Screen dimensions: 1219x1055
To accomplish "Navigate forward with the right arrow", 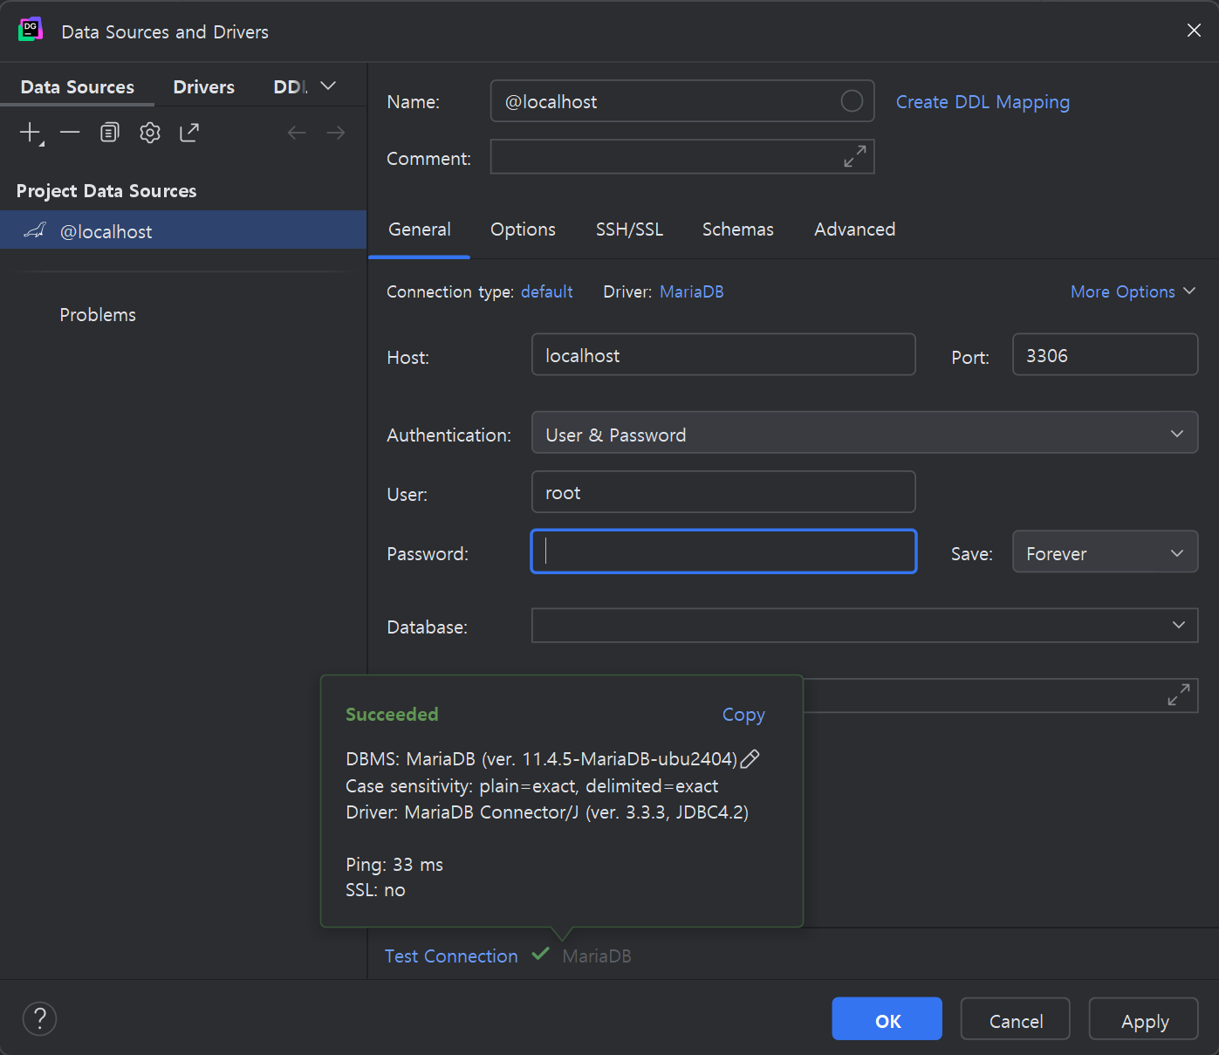I will click(335, 133).
